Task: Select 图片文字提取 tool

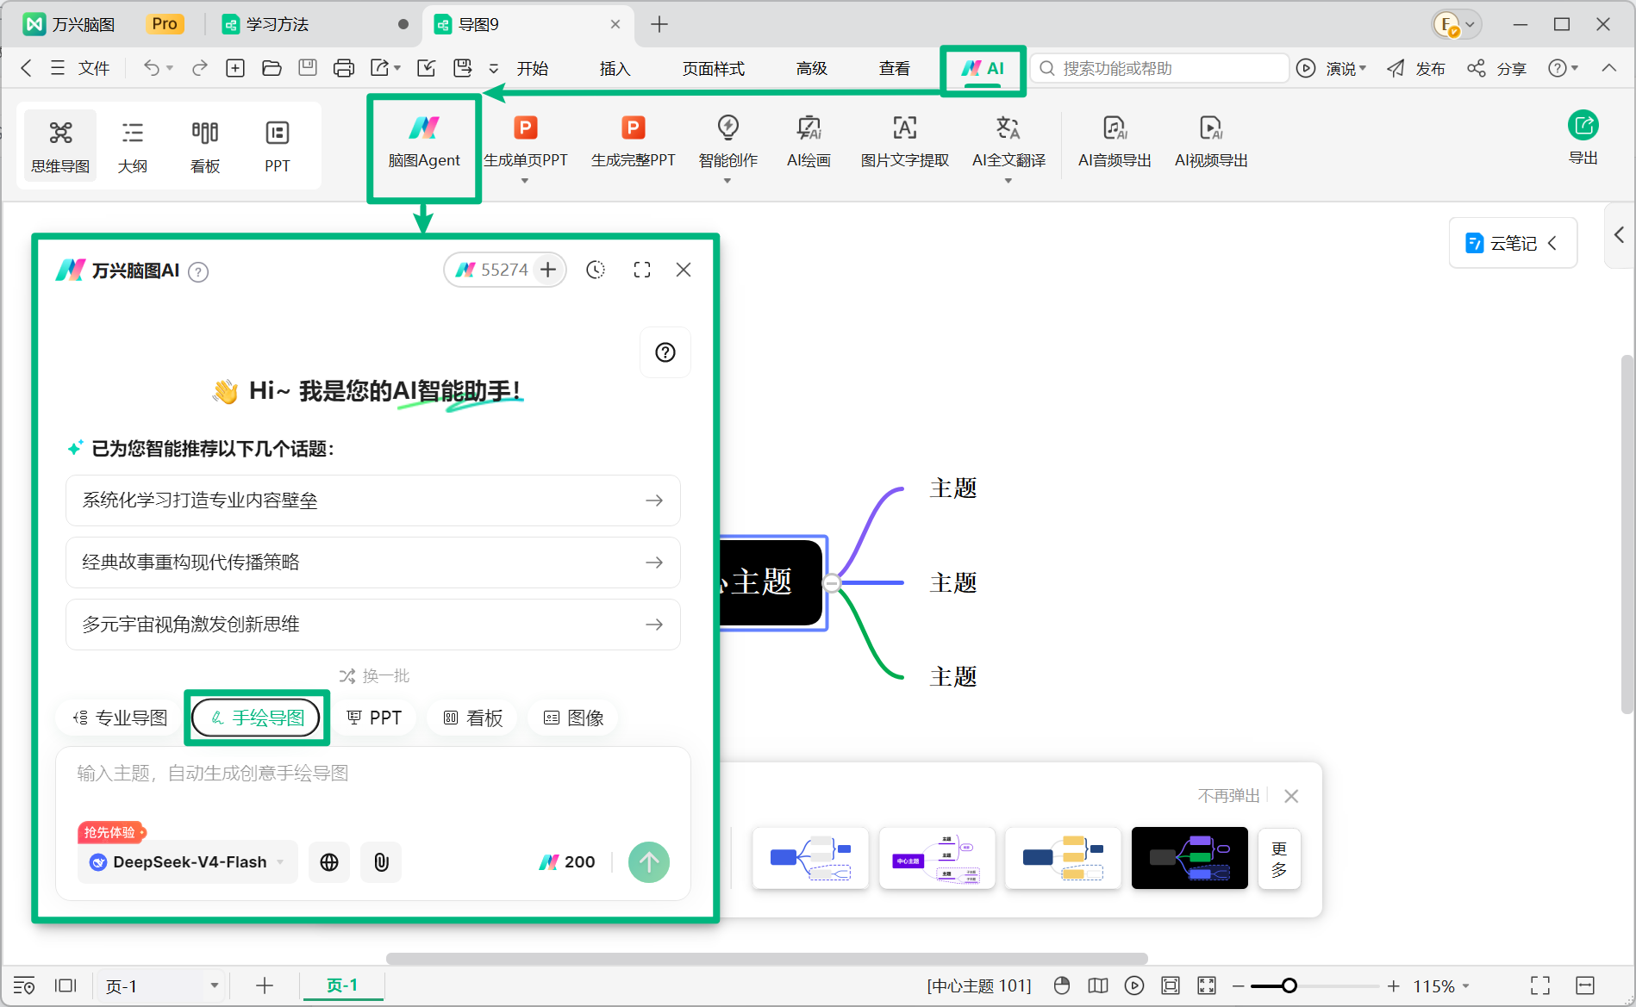Action: pyautogui.click(x=904, y=143)
